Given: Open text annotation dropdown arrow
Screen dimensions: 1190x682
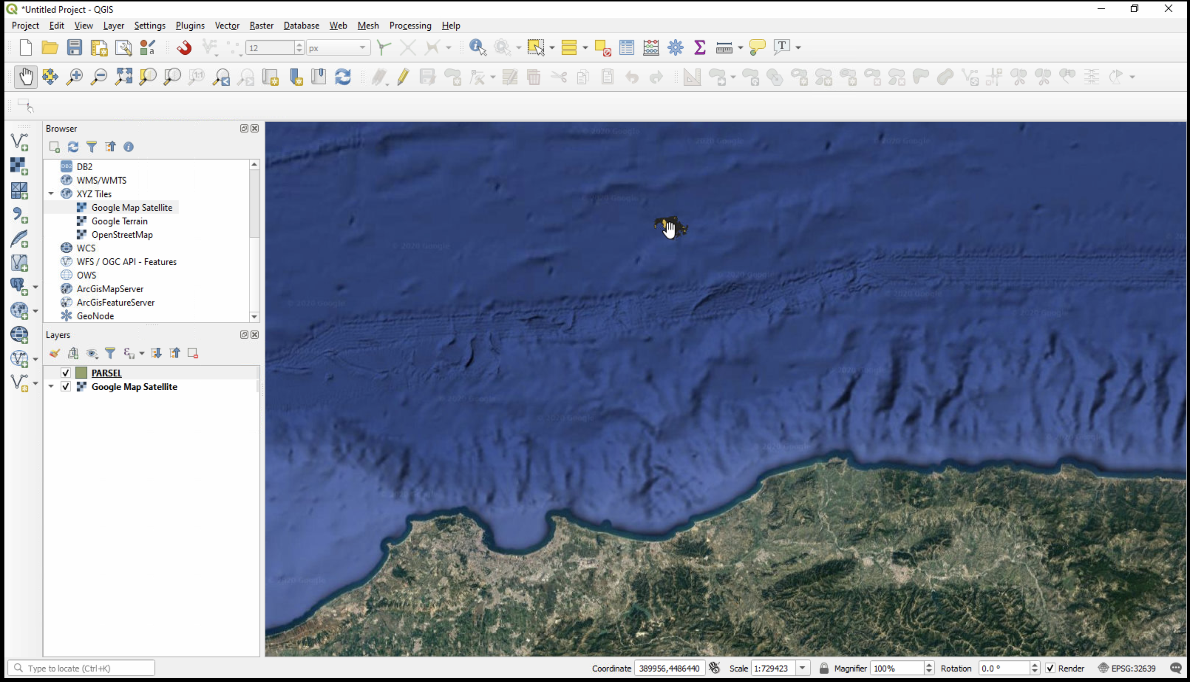Looking at the screenshot, I should pyautogui.click(x=798, y=48).
